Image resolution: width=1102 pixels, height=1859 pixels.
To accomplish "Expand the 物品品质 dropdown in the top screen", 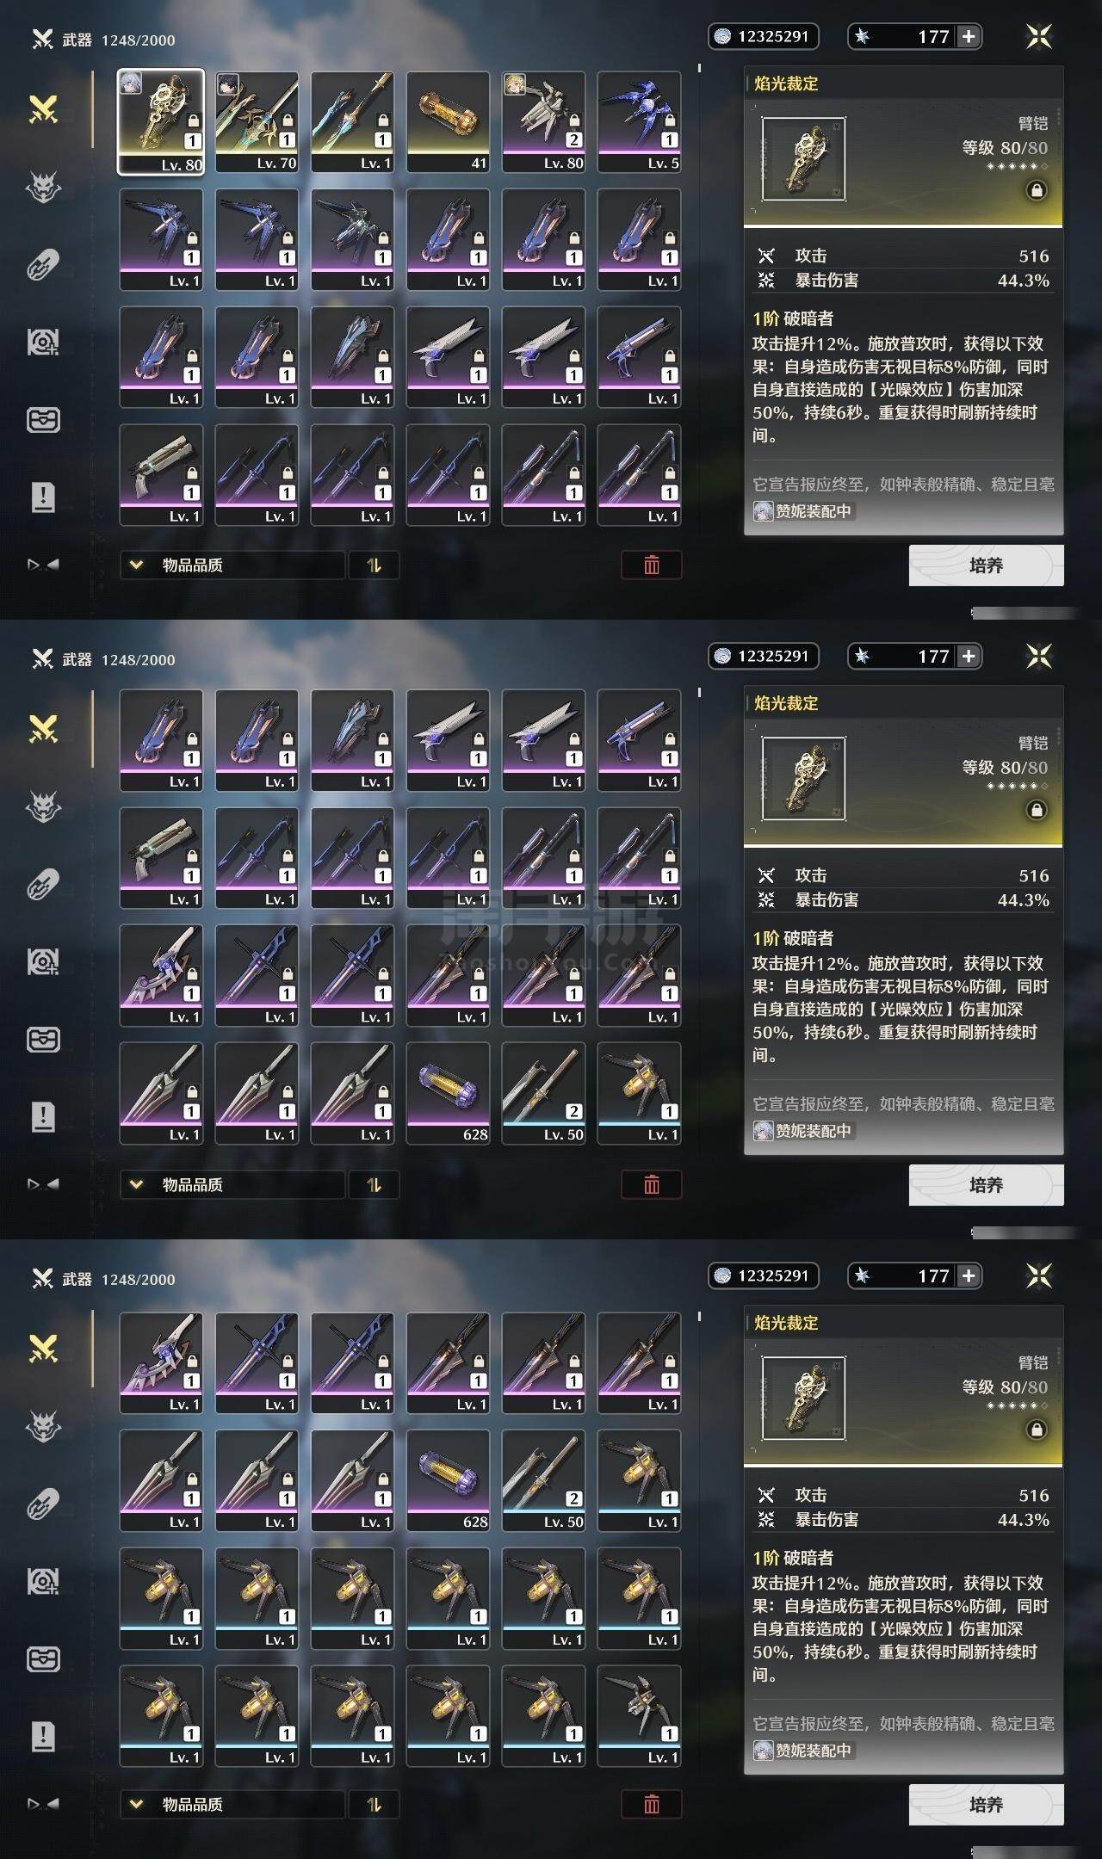I will coord(232,565).
